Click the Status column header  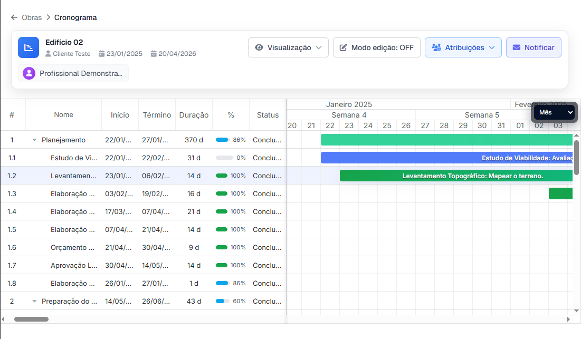tap(268, 115)
